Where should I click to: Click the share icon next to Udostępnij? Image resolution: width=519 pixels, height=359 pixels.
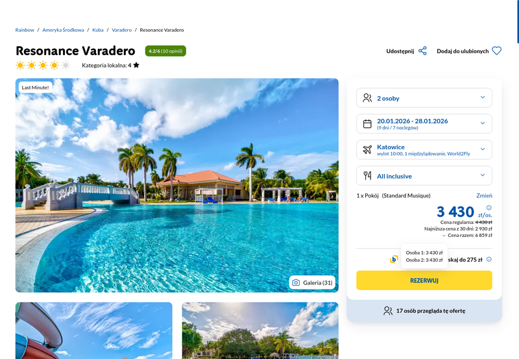(422, 51)
